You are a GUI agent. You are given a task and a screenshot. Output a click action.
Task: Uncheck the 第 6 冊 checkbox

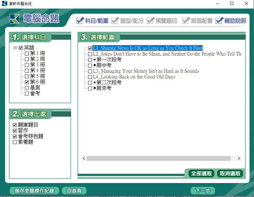click(x=27, y=82)
